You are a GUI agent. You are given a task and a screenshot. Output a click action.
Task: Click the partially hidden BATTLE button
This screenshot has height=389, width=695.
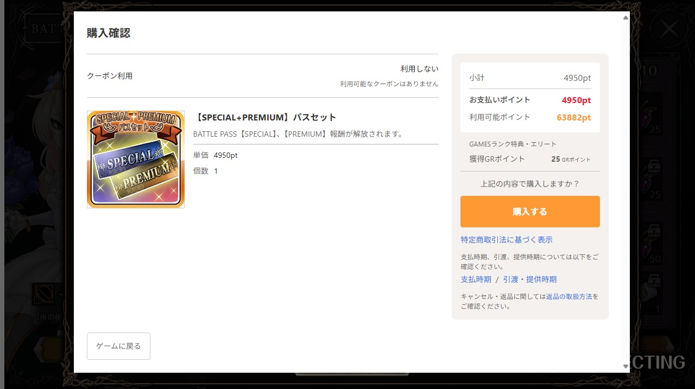pyautogui.click(x=48, y=29)
